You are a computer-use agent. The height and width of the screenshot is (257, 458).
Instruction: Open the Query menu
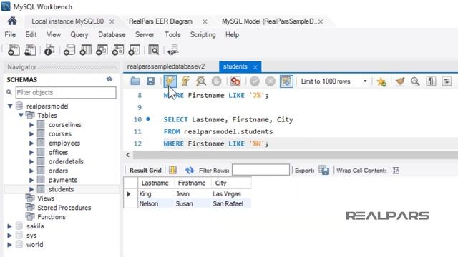(x=79, y=34)
